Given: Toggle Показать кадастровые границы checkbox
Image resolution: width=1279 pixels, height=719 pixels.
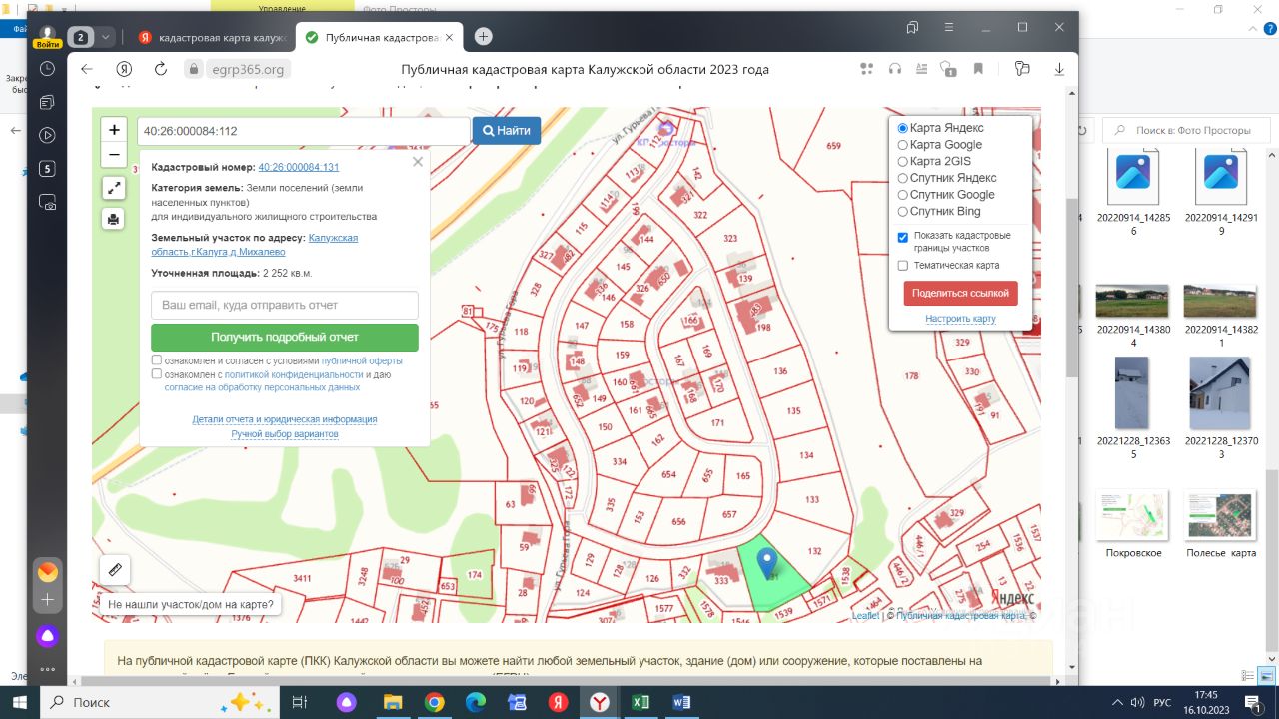Looking at the screenshot, I should 903,237.
